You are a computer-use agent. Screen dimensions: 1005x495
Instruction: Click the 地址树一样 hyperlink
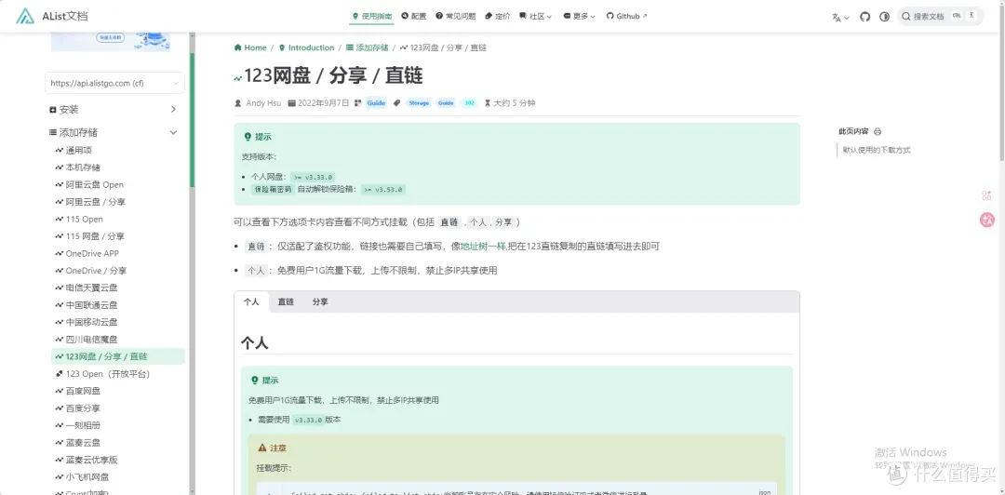pos(483,247)
